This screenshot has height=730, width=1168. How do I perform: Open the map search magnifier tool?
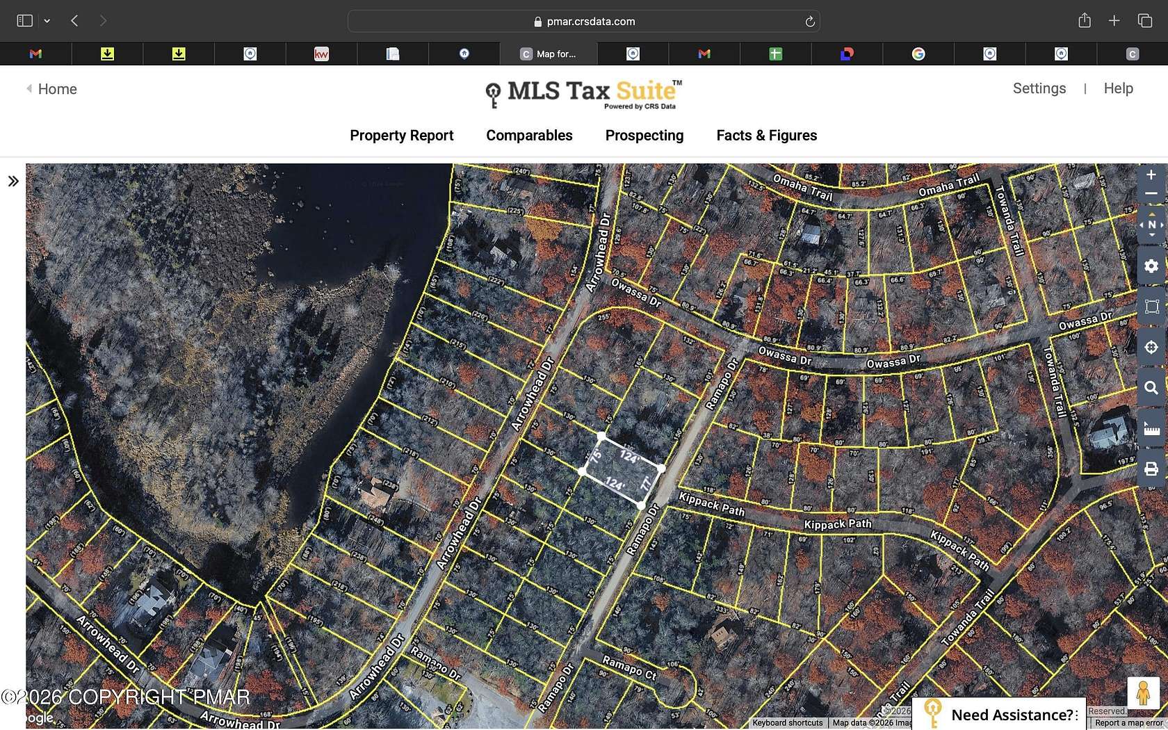point(1151,388)
